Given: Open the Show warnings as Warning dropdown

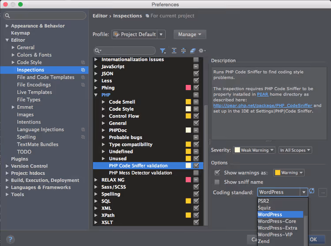Looking at the screenshot, I should tap(289, 173).
